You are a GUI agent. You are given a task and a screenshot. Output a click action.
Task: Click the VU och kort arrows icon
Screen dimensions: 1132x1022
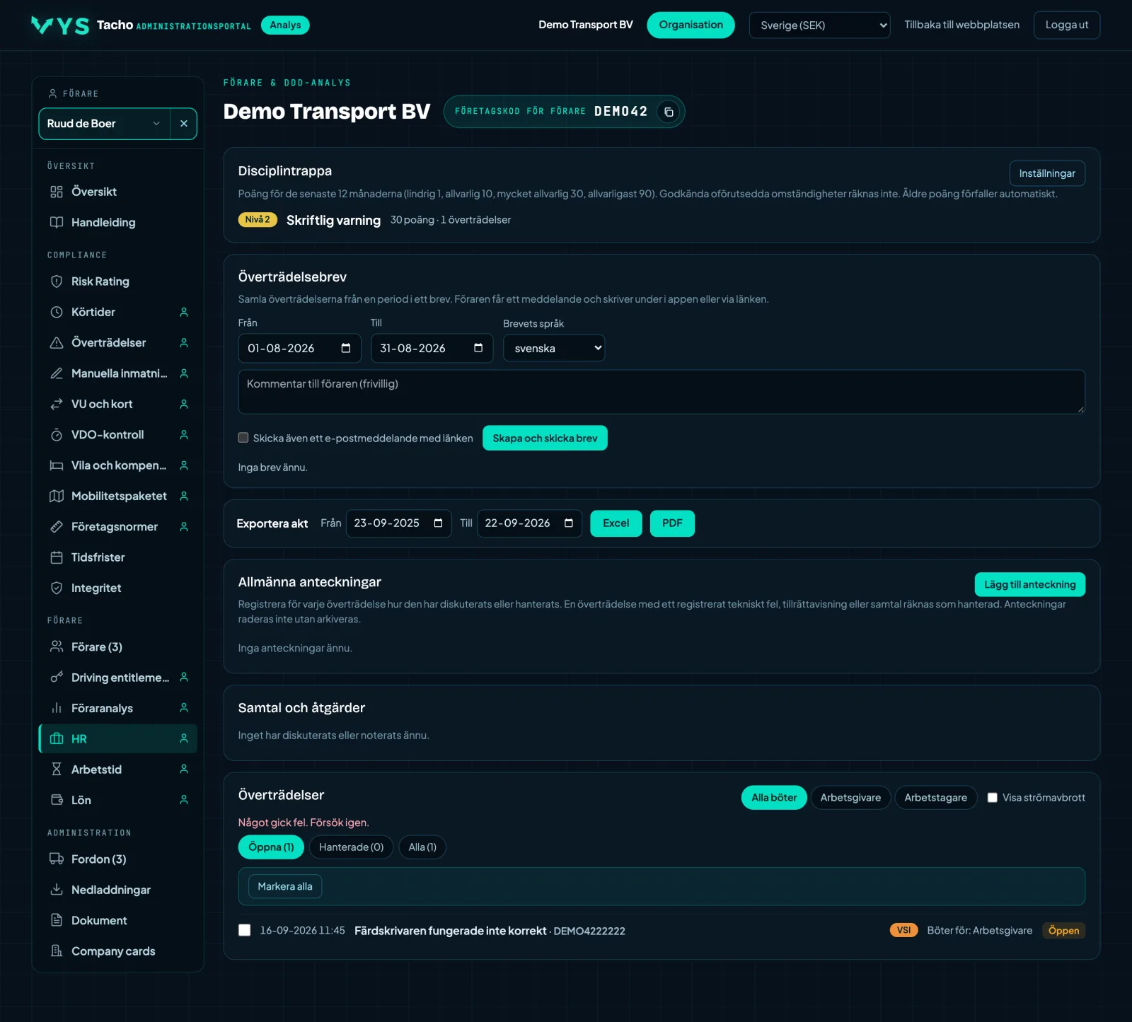(x=57, y=404)
